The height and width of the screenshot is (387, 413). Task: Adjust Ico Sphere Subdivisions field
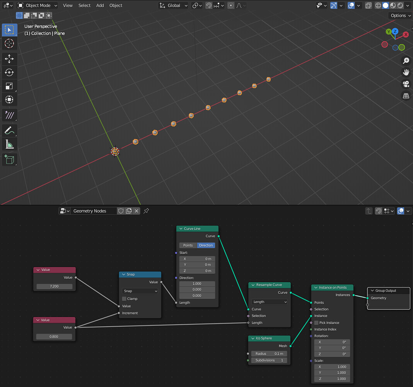tap(269, 360)
